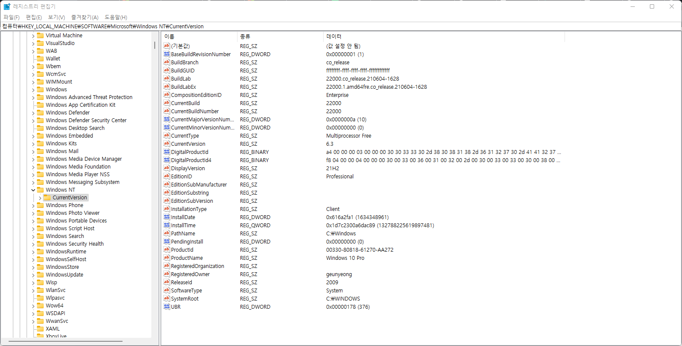This screenshot has height=346, width=682.
Task: Select the Windows Media Player NSS key
Action: click(78, 174)
